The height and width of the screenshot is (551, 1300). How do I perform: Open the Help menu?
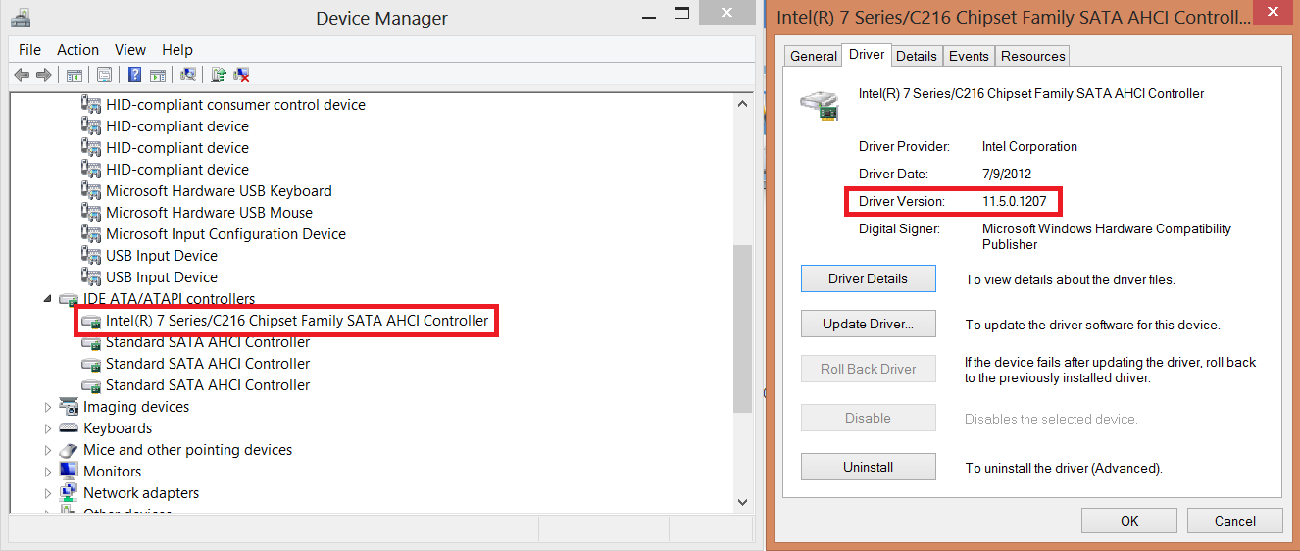coord(177,50)
